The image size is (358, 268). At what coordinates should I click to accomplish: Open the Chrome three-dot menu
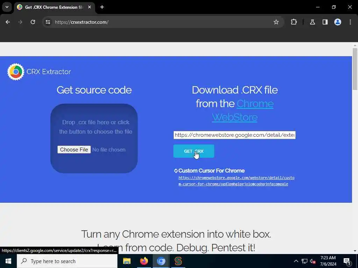[x=350, y=22]
